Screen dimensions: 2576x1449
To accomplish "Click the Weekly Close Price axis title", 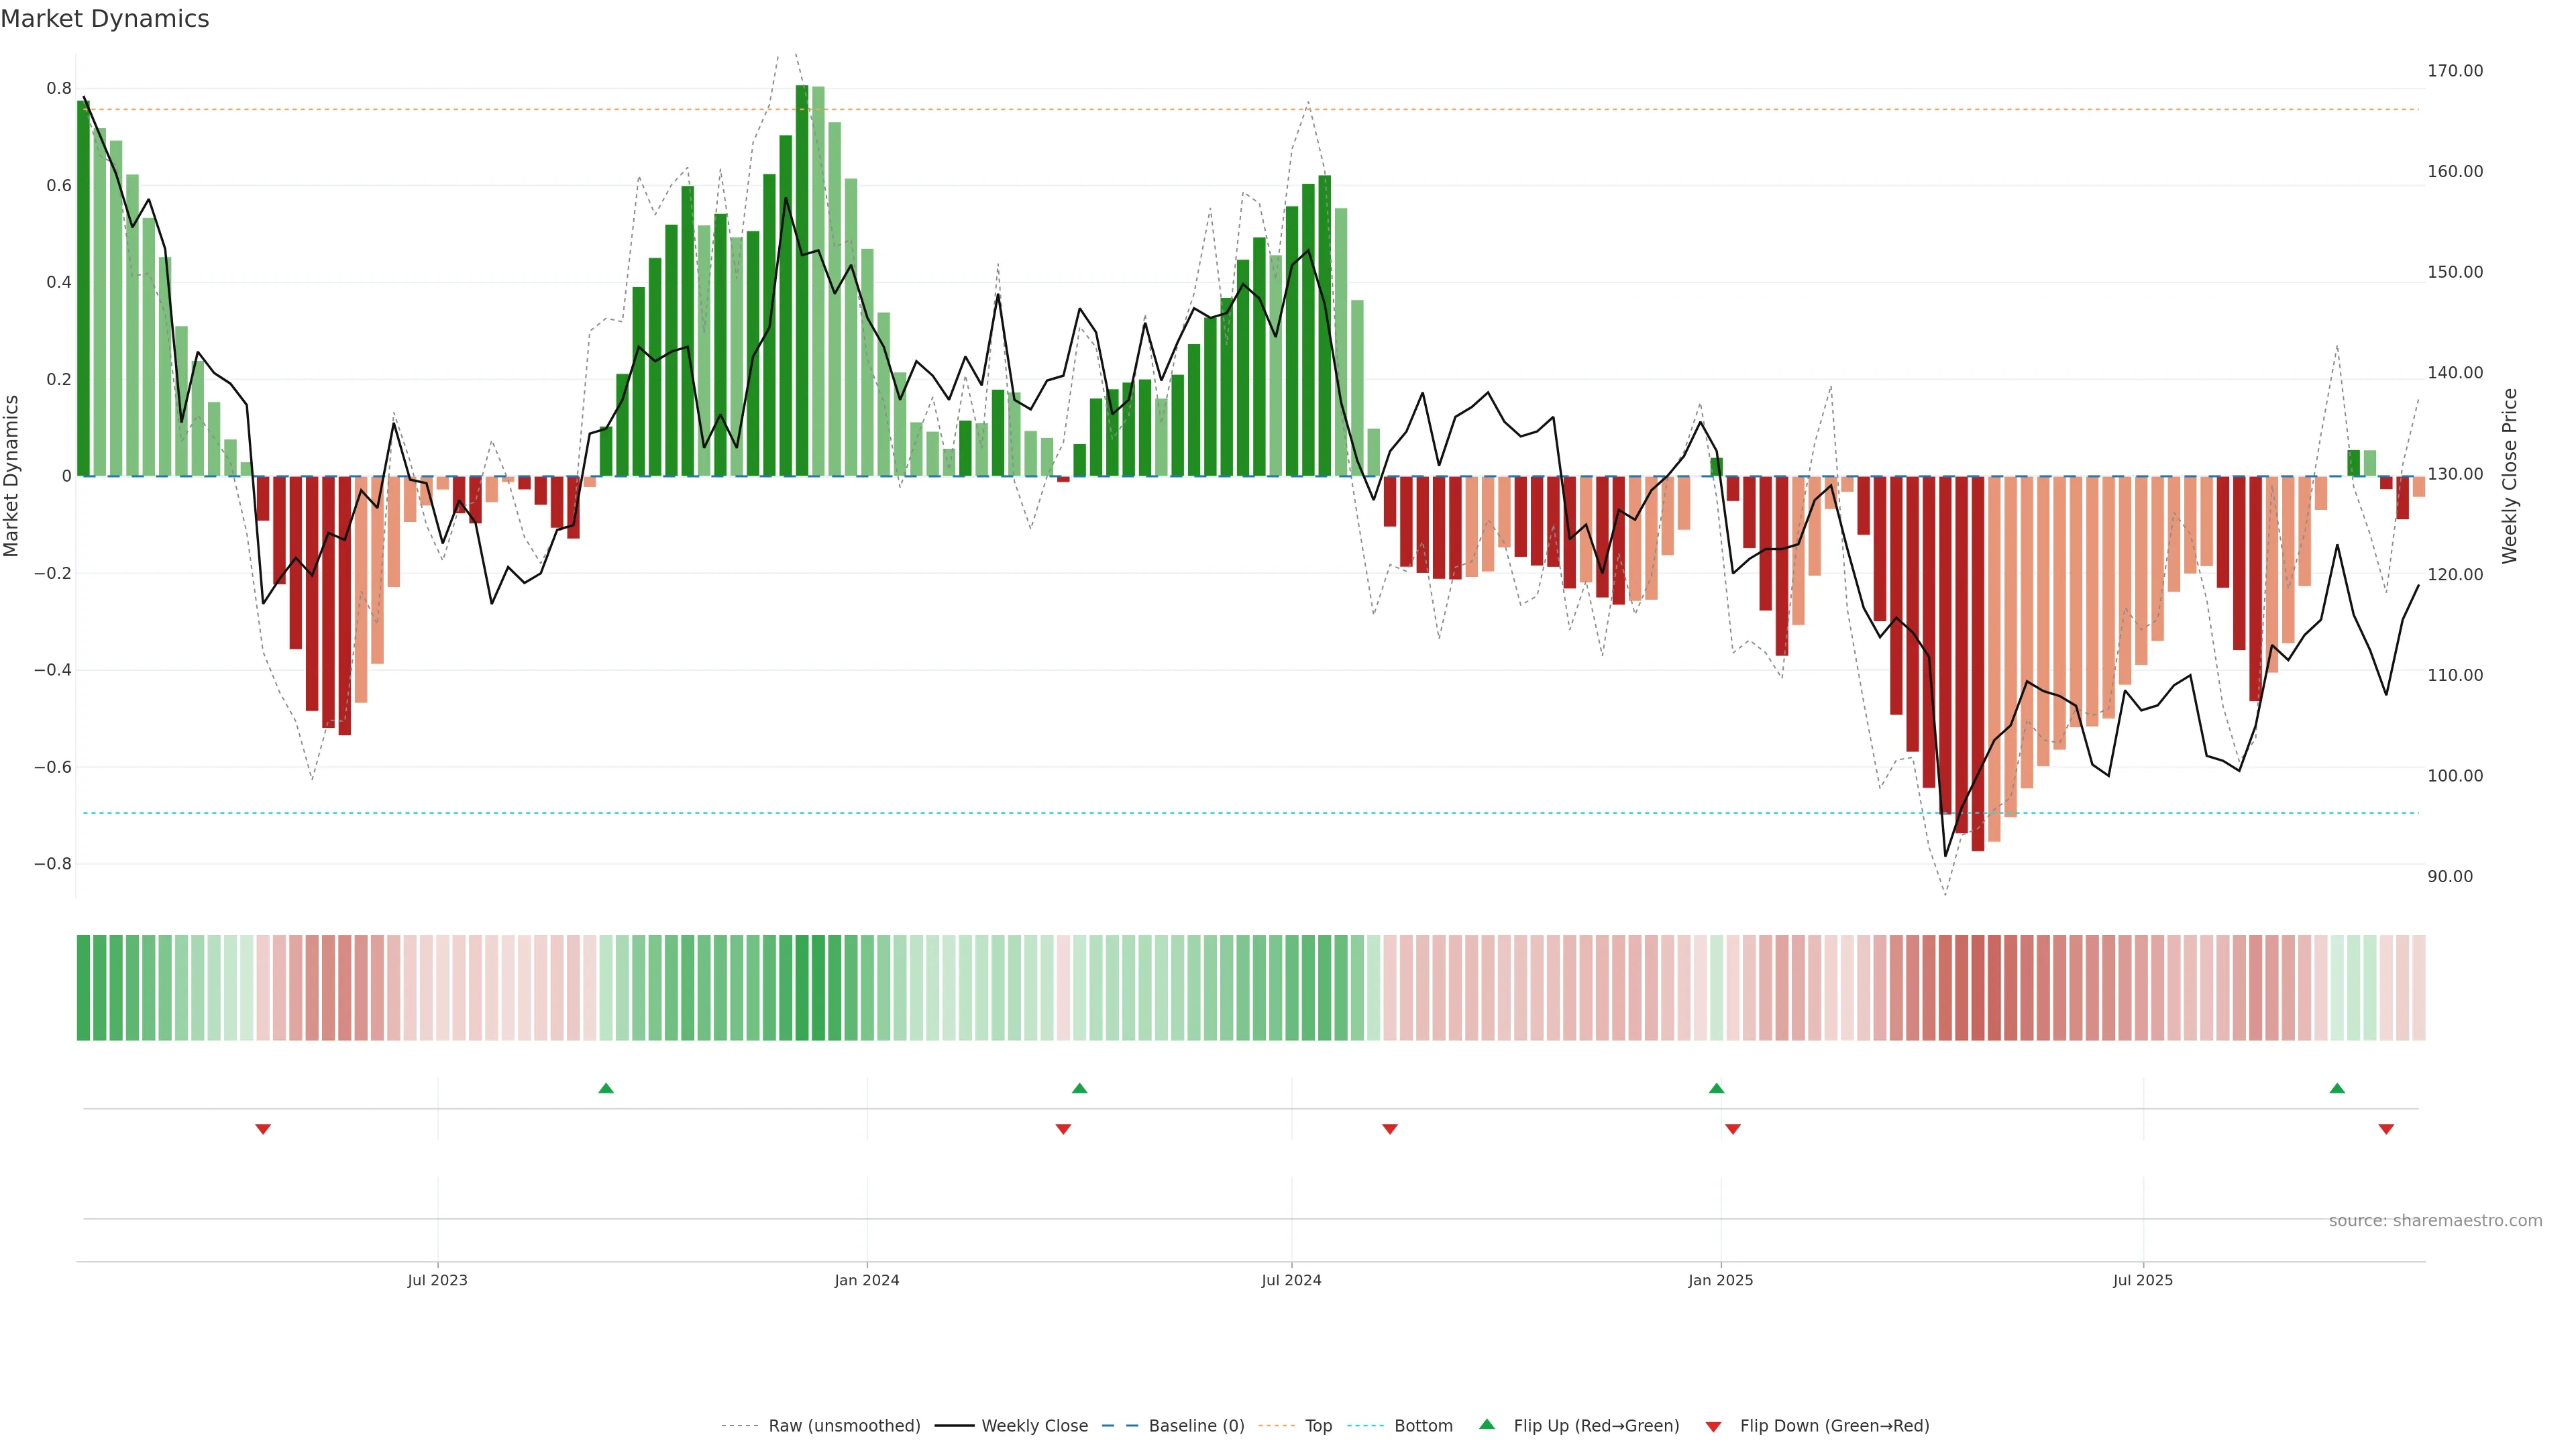I will point(2509,476).
